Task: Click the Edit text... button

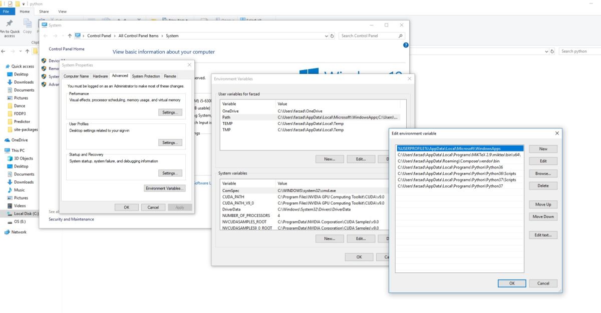Action: (x=543, y=235)
